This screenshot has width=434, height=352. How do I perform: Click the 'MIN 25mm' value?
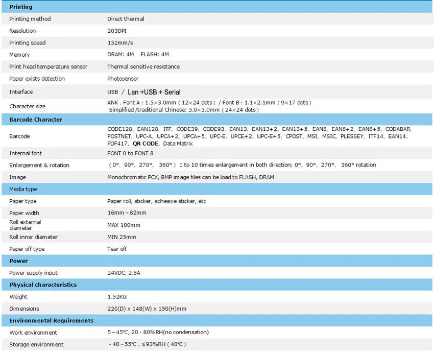(x=122, y=237)
